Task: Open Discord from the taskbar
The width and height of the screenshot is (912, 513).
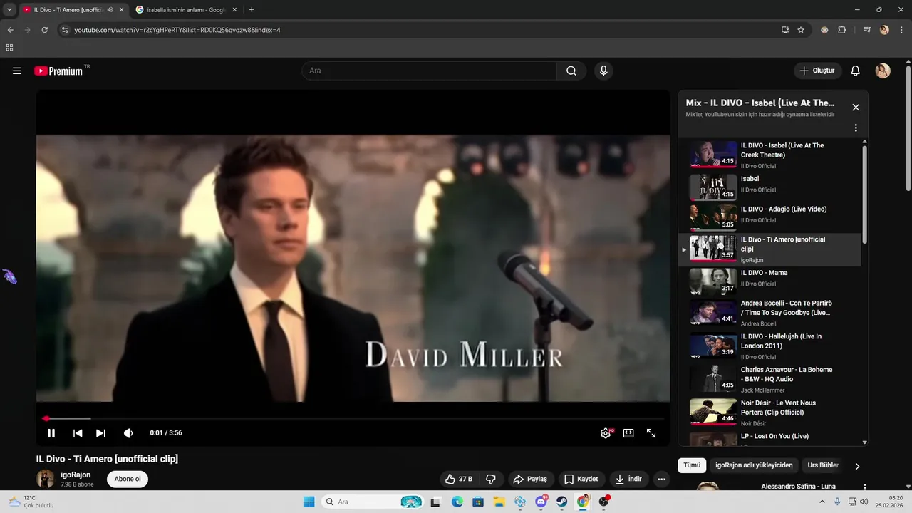Action: (541, 502)
